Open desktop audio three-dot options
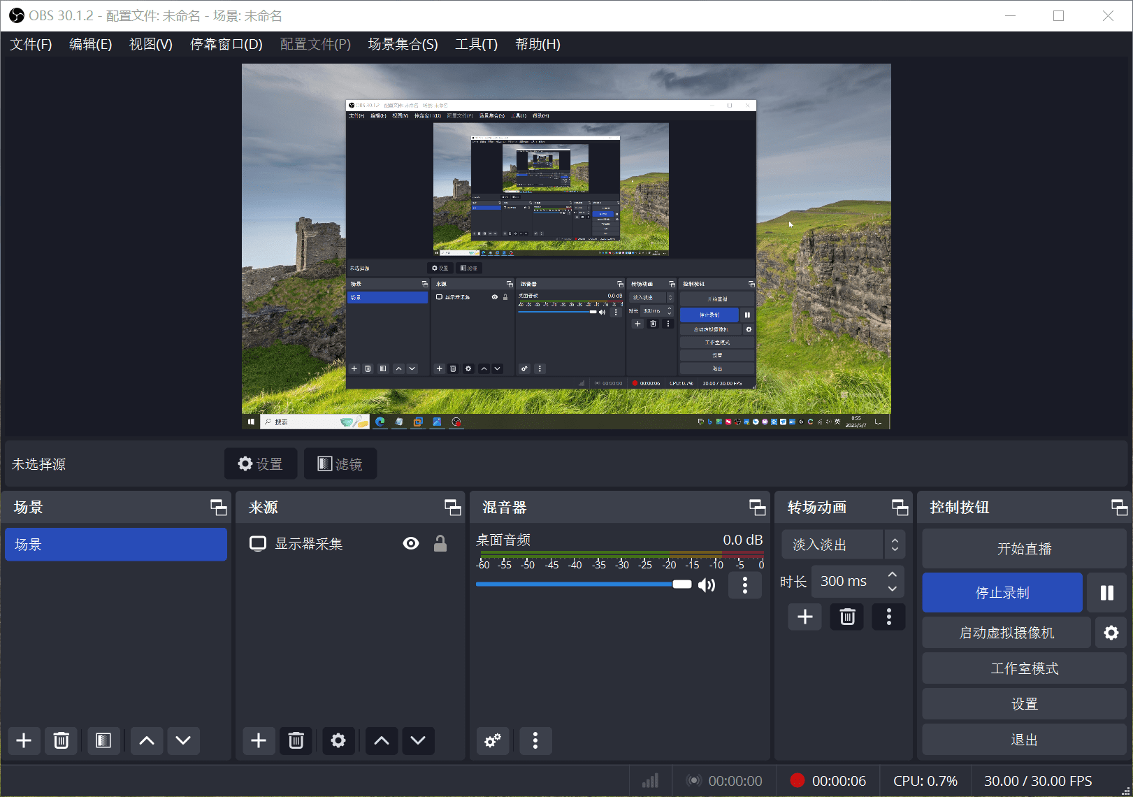This screenshot has width=1133, height=797. (745, 584)
